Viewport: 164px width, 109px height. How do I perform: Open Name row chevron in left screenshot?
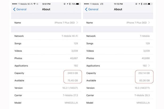tap(77, 23)
